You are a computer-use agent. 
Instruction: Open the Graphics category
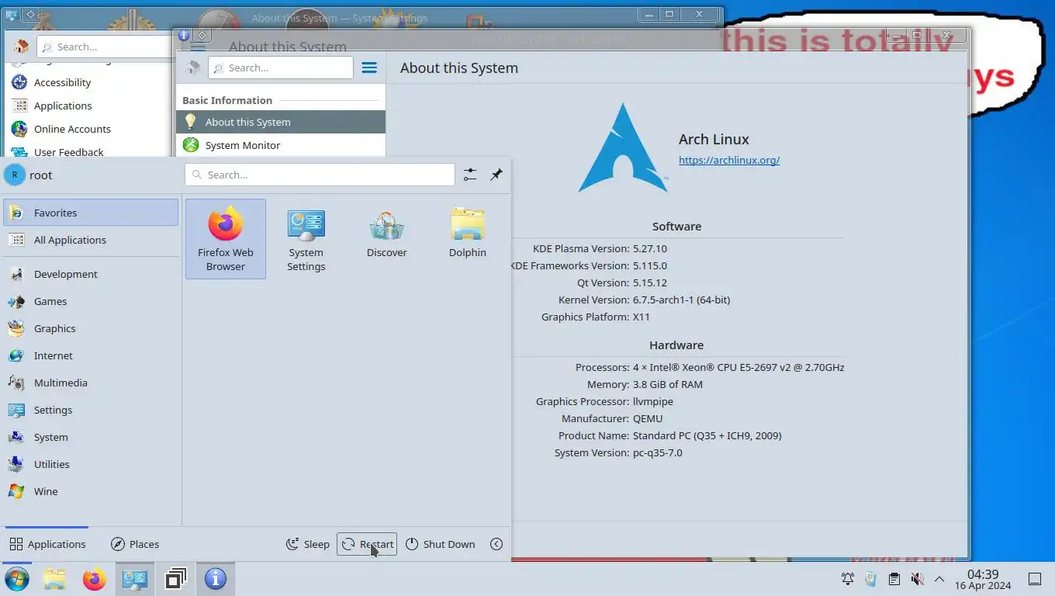click(x=91, y=328)
